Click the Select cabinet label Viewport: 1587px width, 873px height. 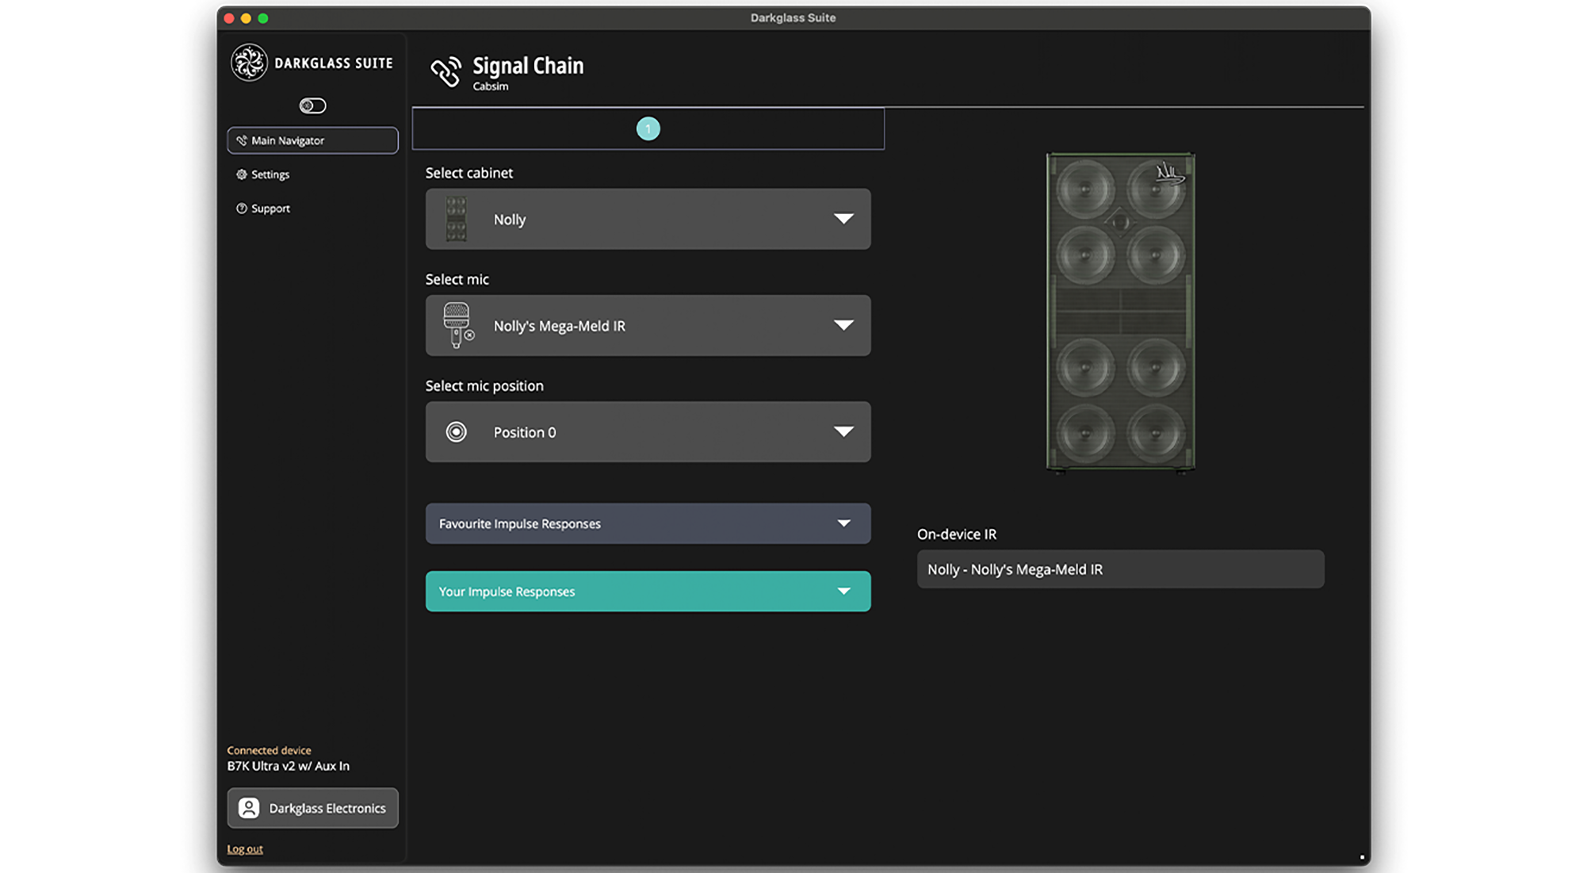[x=469, y=173]
